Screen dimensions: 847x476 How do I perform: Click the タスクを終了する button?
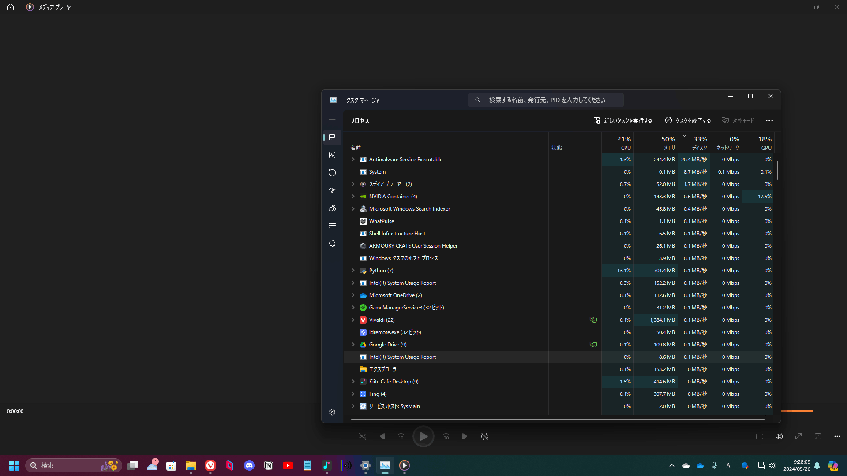coord(688,120)
